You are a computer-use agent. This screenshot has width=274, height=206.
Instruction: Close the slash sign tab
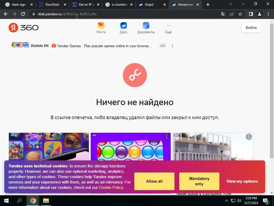pyautogui.click(x=32, y=5)
